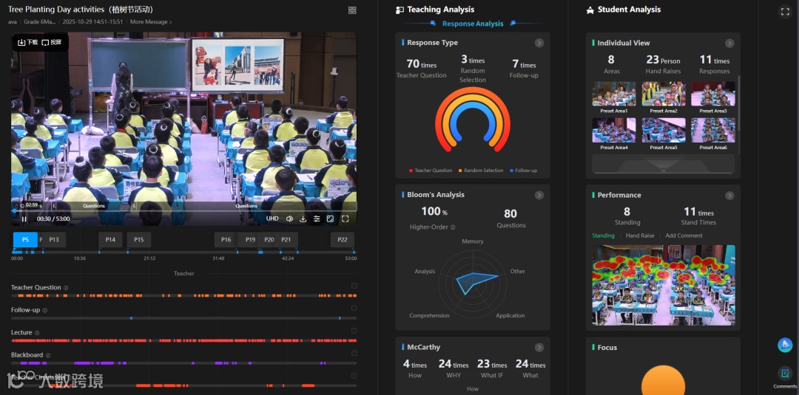Jump to slide marker P21
Image resolution: width=799 pixels, height=395 pixels.
[286, 240]
